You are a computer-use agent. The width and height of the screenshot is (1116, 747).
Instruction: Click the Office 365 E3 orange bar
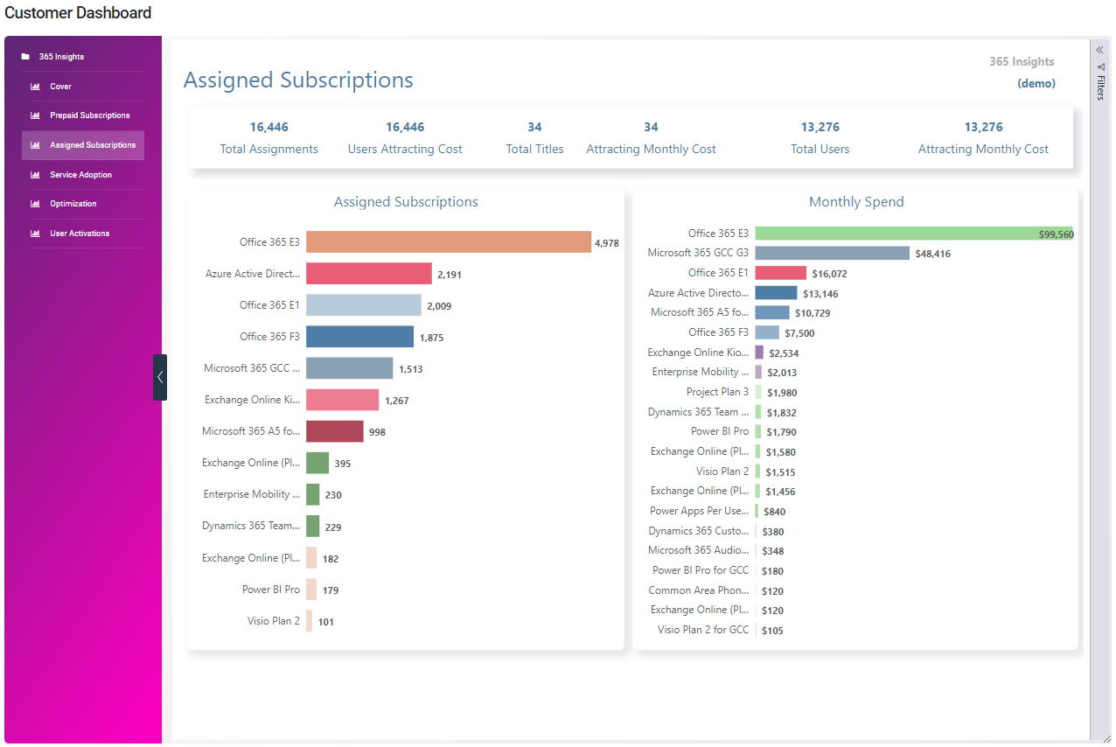point(449,242)
